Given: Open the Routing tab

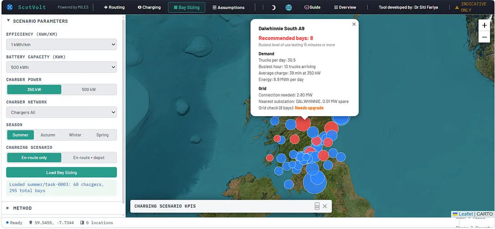Looking at the screenshot, I should [x=114, y=7].
